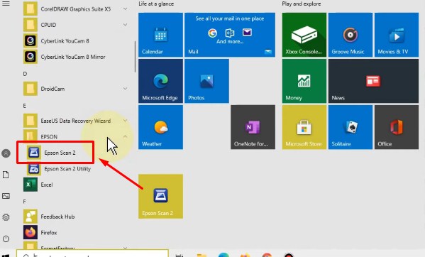This screenshot has height=257, width=425.
Task: Open the Groove Music tile
Action: (351, 35)
